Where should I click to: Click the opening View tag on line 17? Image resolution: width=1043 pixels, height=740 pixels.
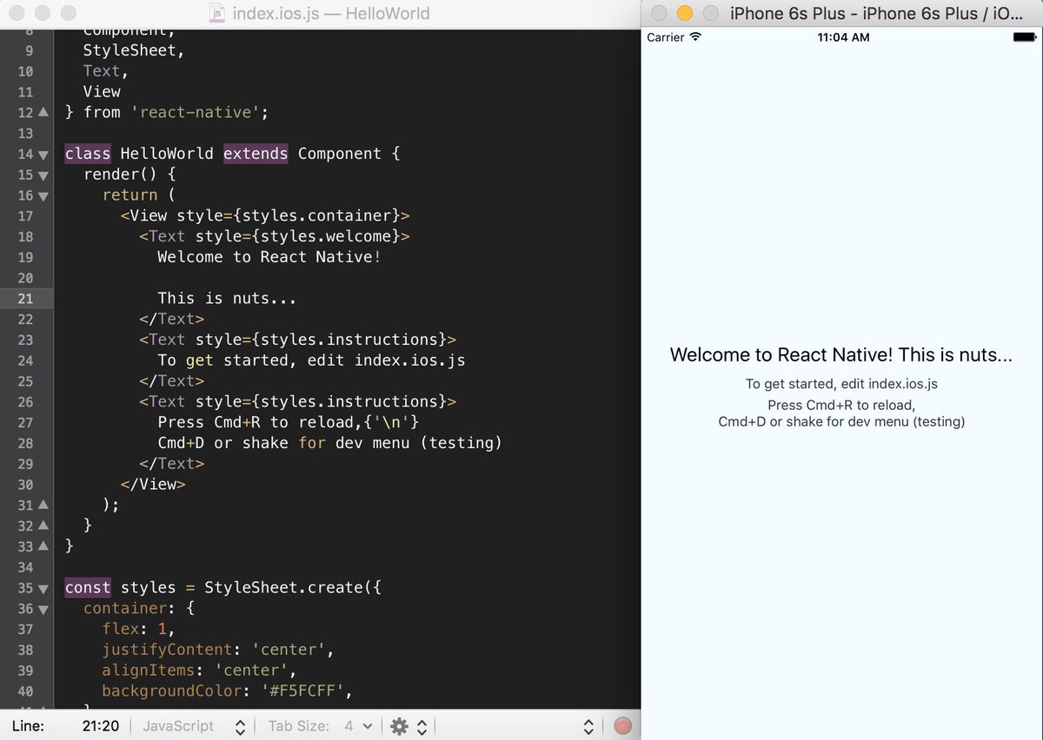[265, 215]
